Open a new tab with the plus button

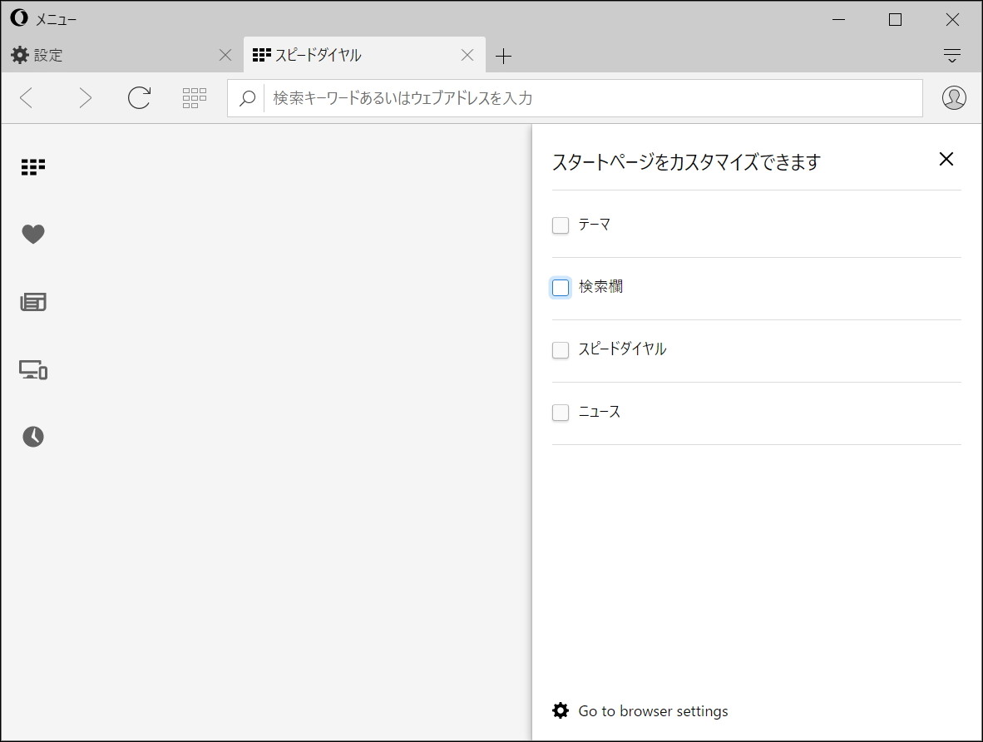[x=503, y=55]
